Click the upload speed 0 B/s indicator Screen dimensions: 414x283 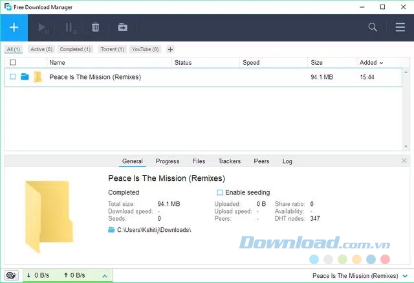74,275
